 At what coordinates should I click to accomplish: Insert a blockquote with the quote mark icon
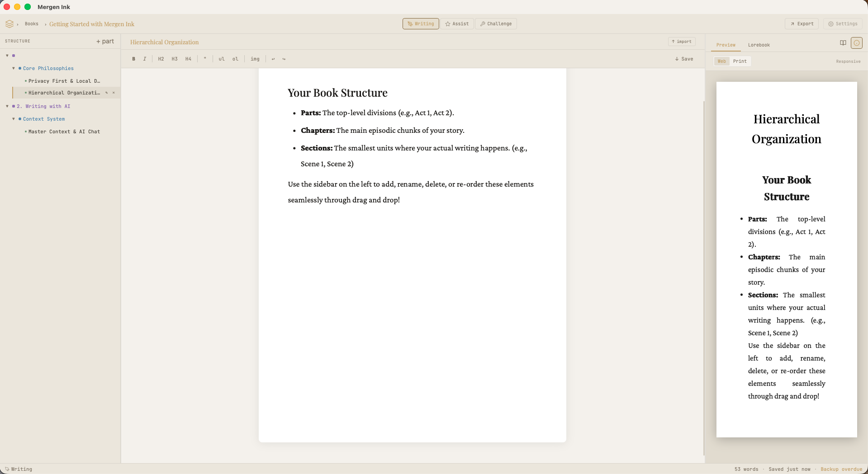pyautogui.click(x=205, y=59)
